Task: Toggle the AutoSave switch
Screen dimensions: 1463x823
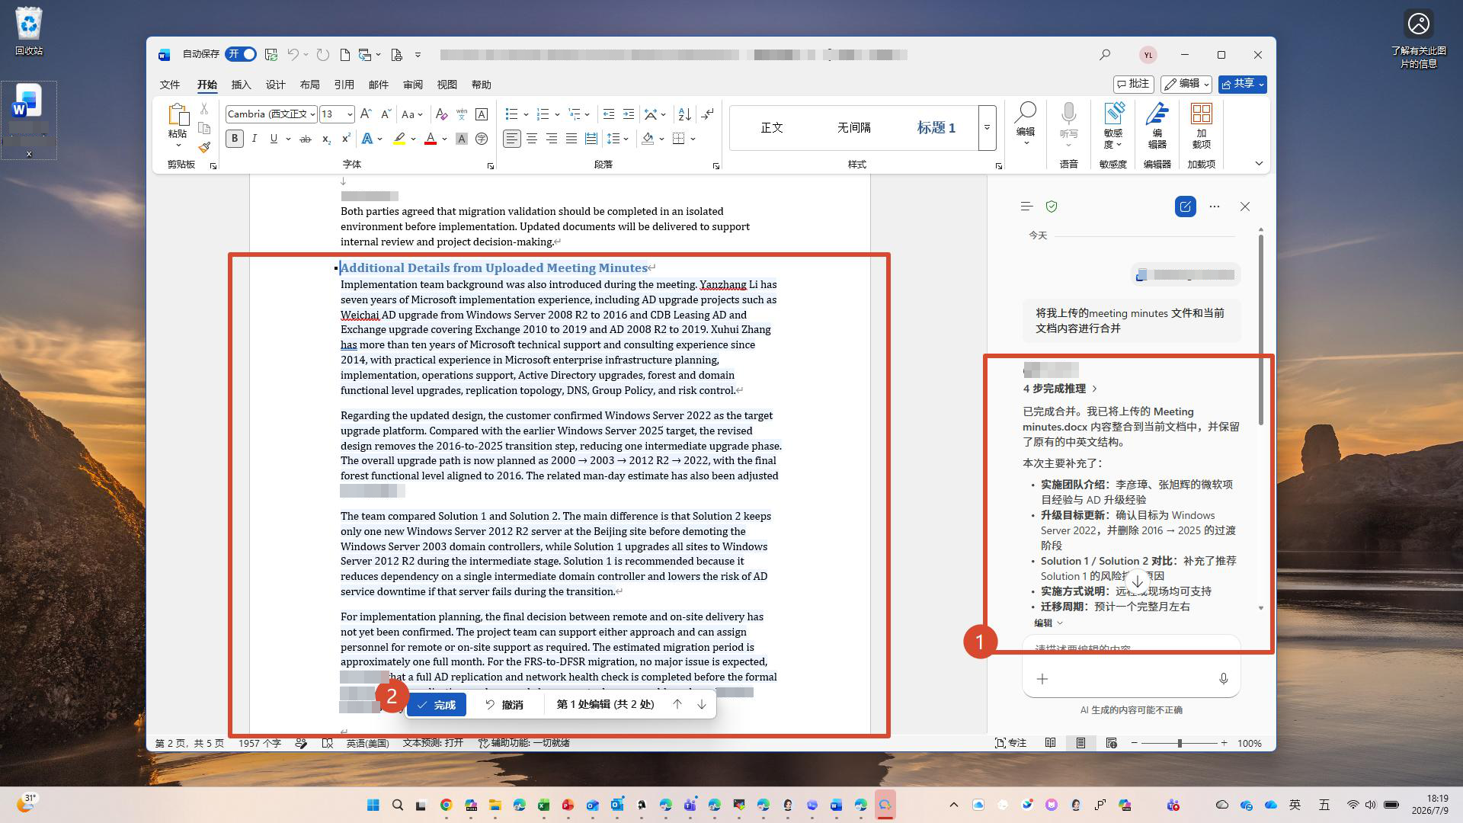Action: click(x=241, y=54)
